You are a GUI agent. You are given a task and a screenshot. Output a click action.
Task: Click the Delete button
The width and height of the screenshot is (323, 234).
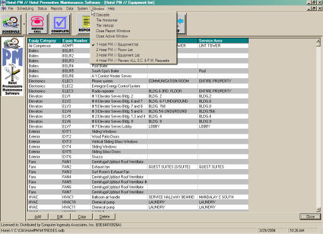(x=105, y=216)
